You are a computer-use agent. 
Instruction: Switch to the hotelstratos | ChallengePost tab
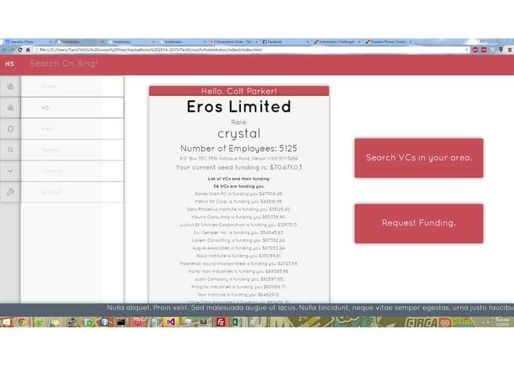point(337,42)
